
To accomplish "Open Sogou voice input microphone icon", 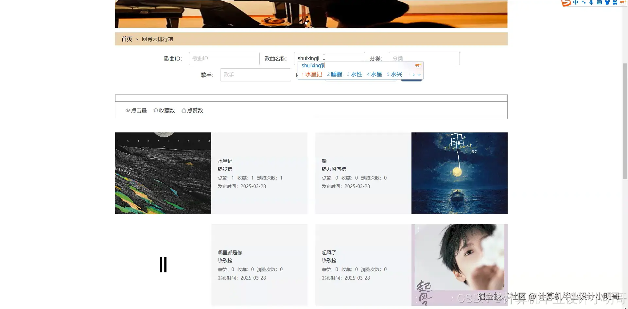I will click(x=591, y=3).
